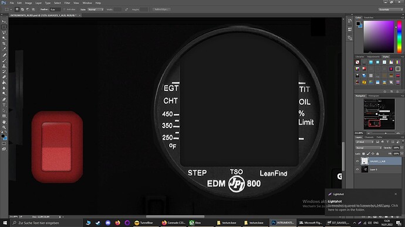This screenshot has height=227, width=405.
Task: Open the Xbox taskbar item
Action: click(201, 223)
